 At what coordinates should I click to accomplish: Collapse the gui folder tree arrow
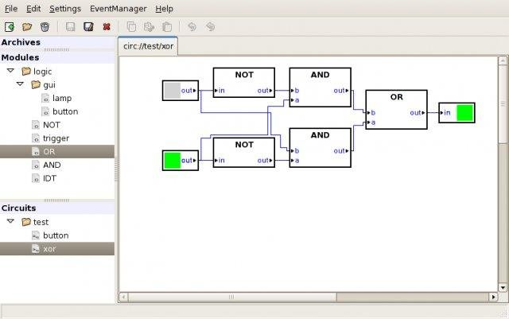pos(20,84)
